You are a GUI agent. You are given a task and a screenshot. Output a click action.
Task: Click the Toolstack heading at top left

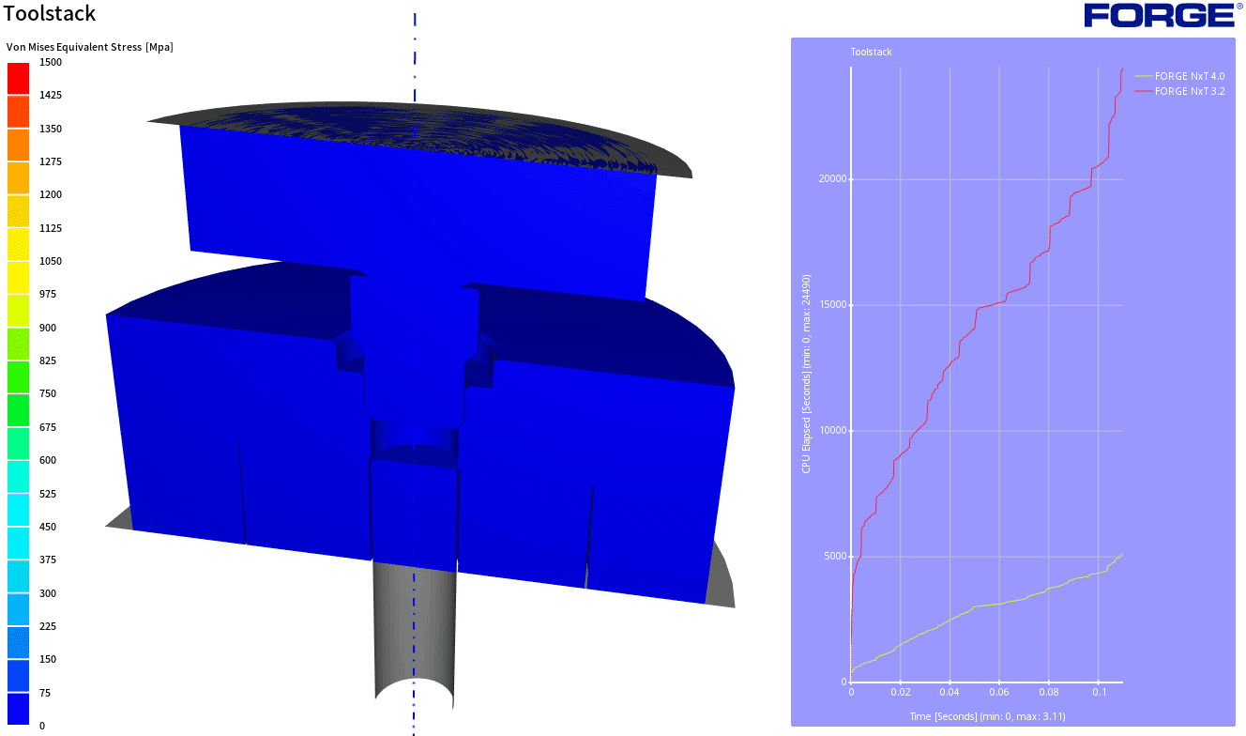(x=50, y=14)
